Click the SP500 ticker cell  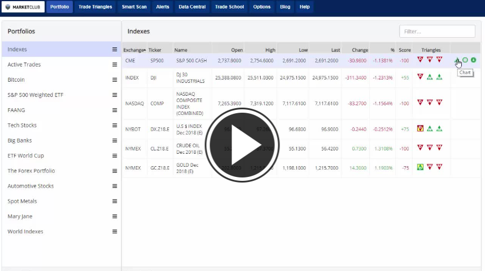[x=157, y=60]
